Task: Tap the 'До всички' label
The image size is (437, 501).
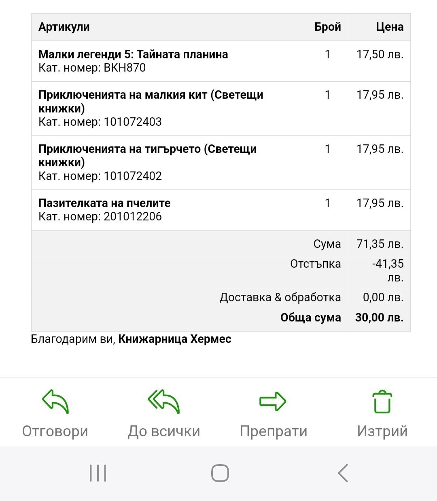Action: tap(164, 431)
